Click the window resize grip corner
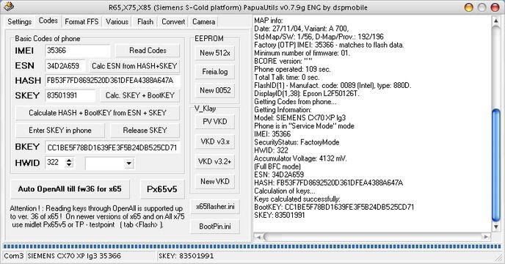This screenshot has width=505, height=264. 498,257
